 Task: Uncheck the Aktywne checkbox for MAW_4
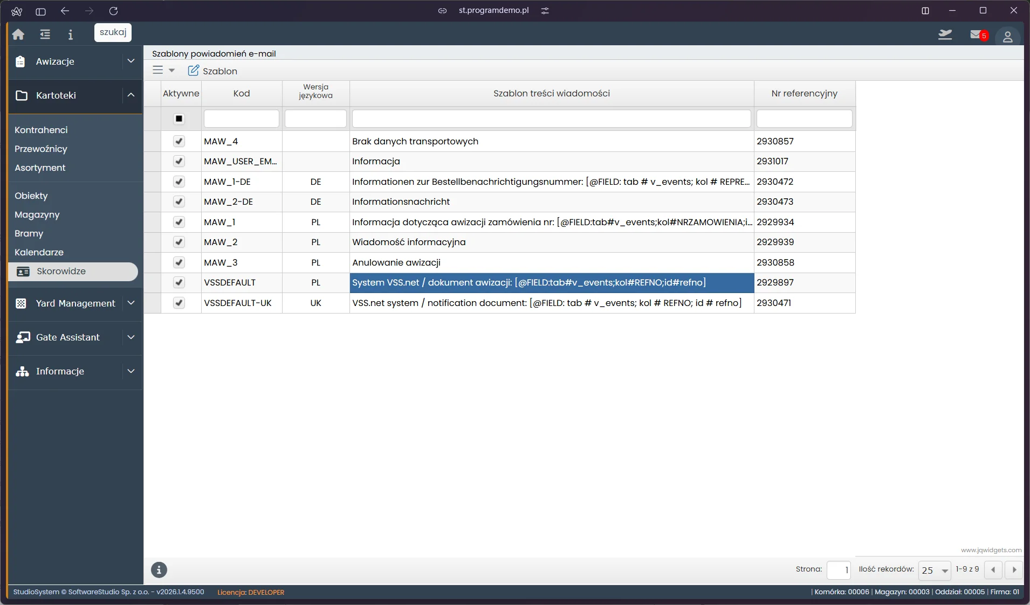click(x=179, y=141)
